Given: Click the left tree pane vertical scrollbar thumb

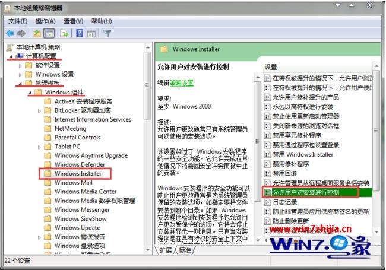Looking at the screenshot, I should pyautogui.click(x=147, y=85).
